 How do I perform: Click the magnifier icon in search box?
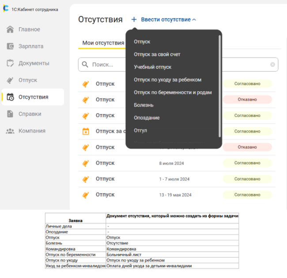point(85,65)
